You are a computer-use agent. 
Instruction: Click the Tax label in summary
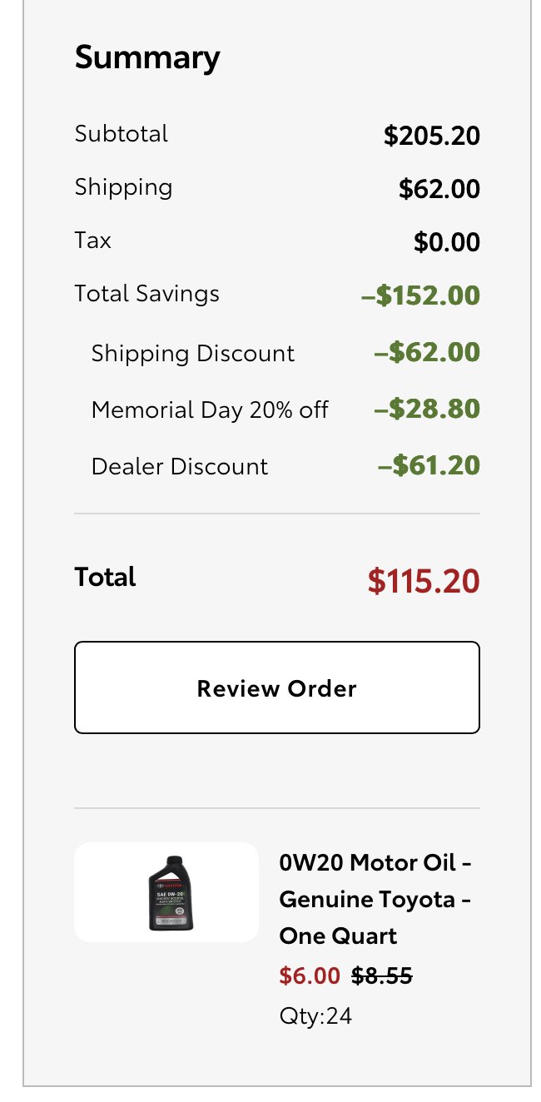coord(92,241)
